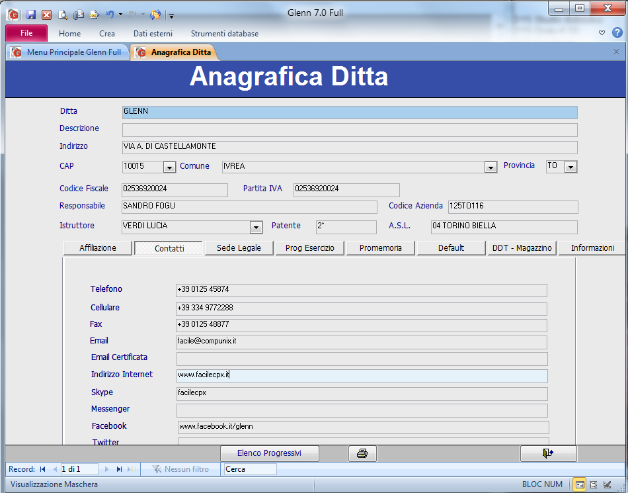Screen dimensions: 628x493
Task: Open the redo history dropdown arrow
Action: click(x=143, y=15)
